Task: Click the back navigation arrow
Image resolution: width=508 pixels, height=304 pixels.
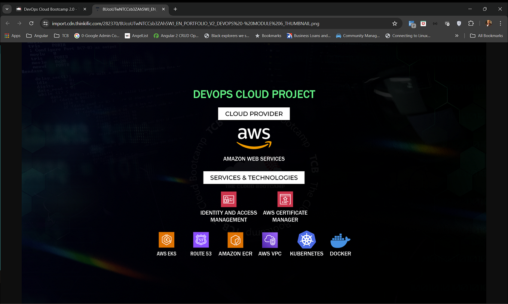Action: point(7,23)
